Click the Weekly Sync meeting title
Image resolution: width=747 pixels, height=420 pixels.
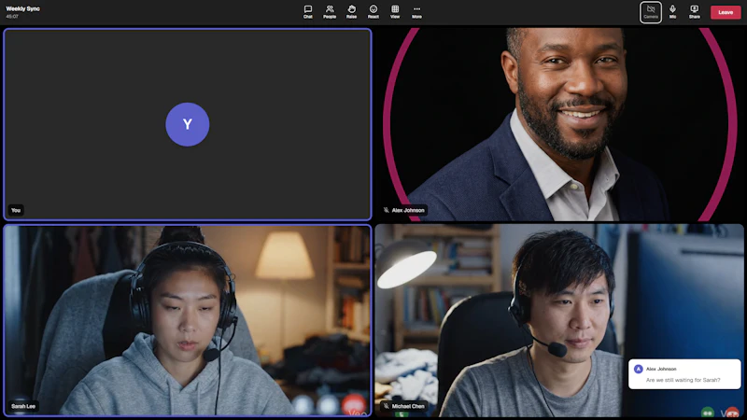(22, 8)
